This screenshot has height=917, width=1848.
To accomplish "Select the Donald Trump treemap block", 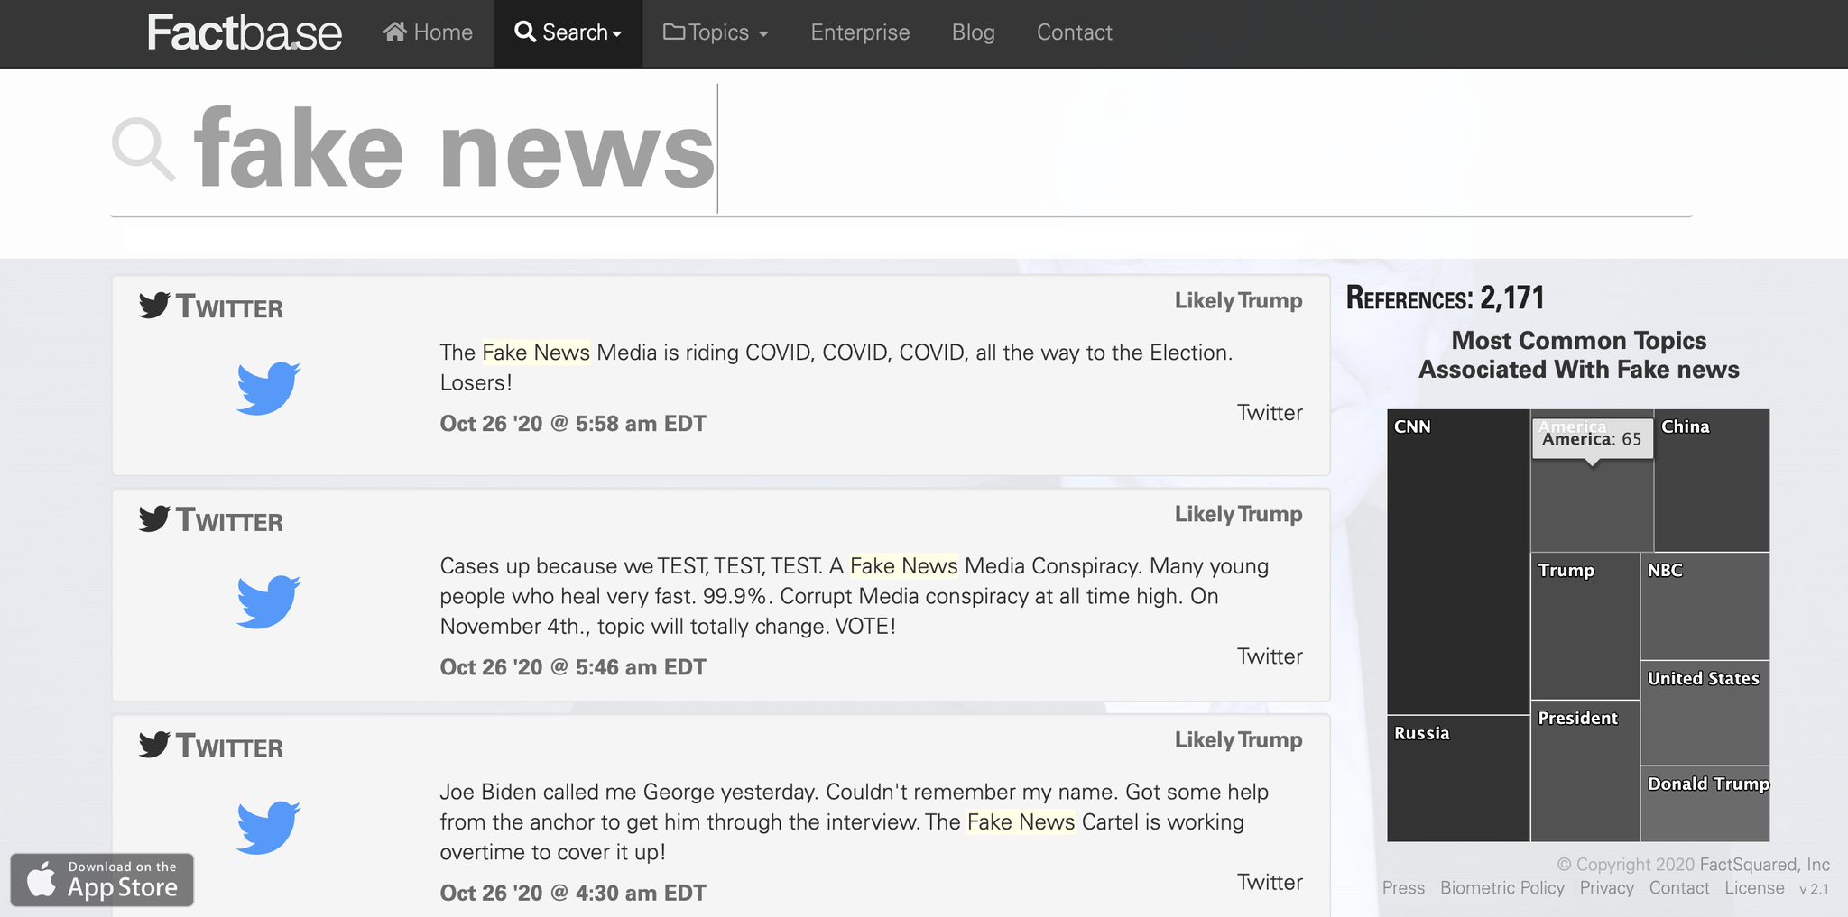I will (x=1705, y=803).
